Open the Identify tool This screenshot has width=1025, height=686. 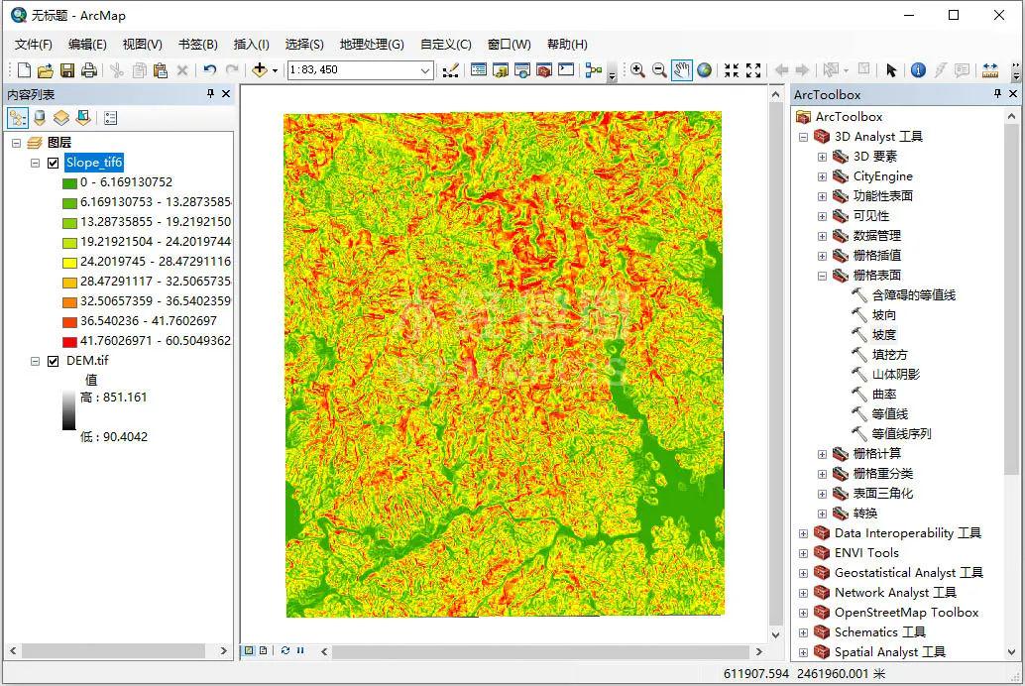coord(920,70)
